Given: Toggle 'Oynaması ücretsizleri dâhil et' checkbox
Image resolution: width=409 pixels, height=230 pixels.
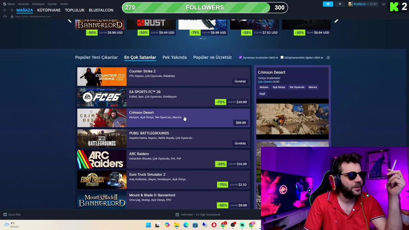Looking at the screenshot, I should point(240,57).
